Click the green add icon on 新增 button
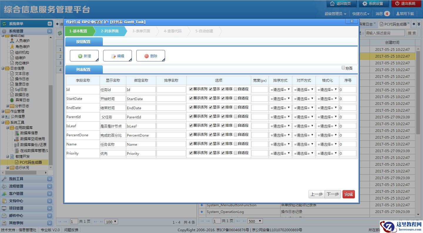This screenshot has height=233, width=423. coord(80,56)
